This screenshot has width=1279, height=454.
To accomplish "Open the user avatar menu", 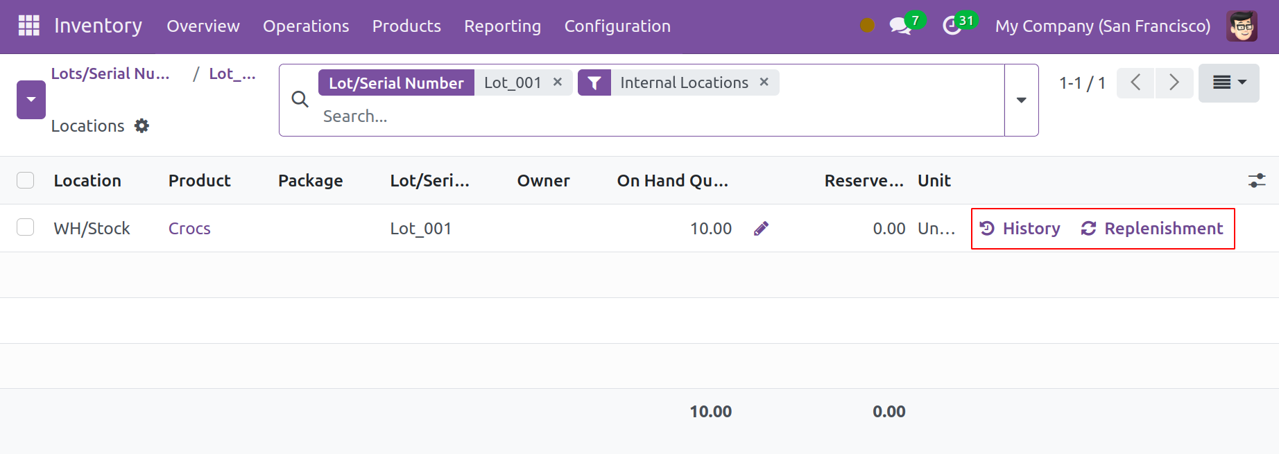I will (1241, 26).
